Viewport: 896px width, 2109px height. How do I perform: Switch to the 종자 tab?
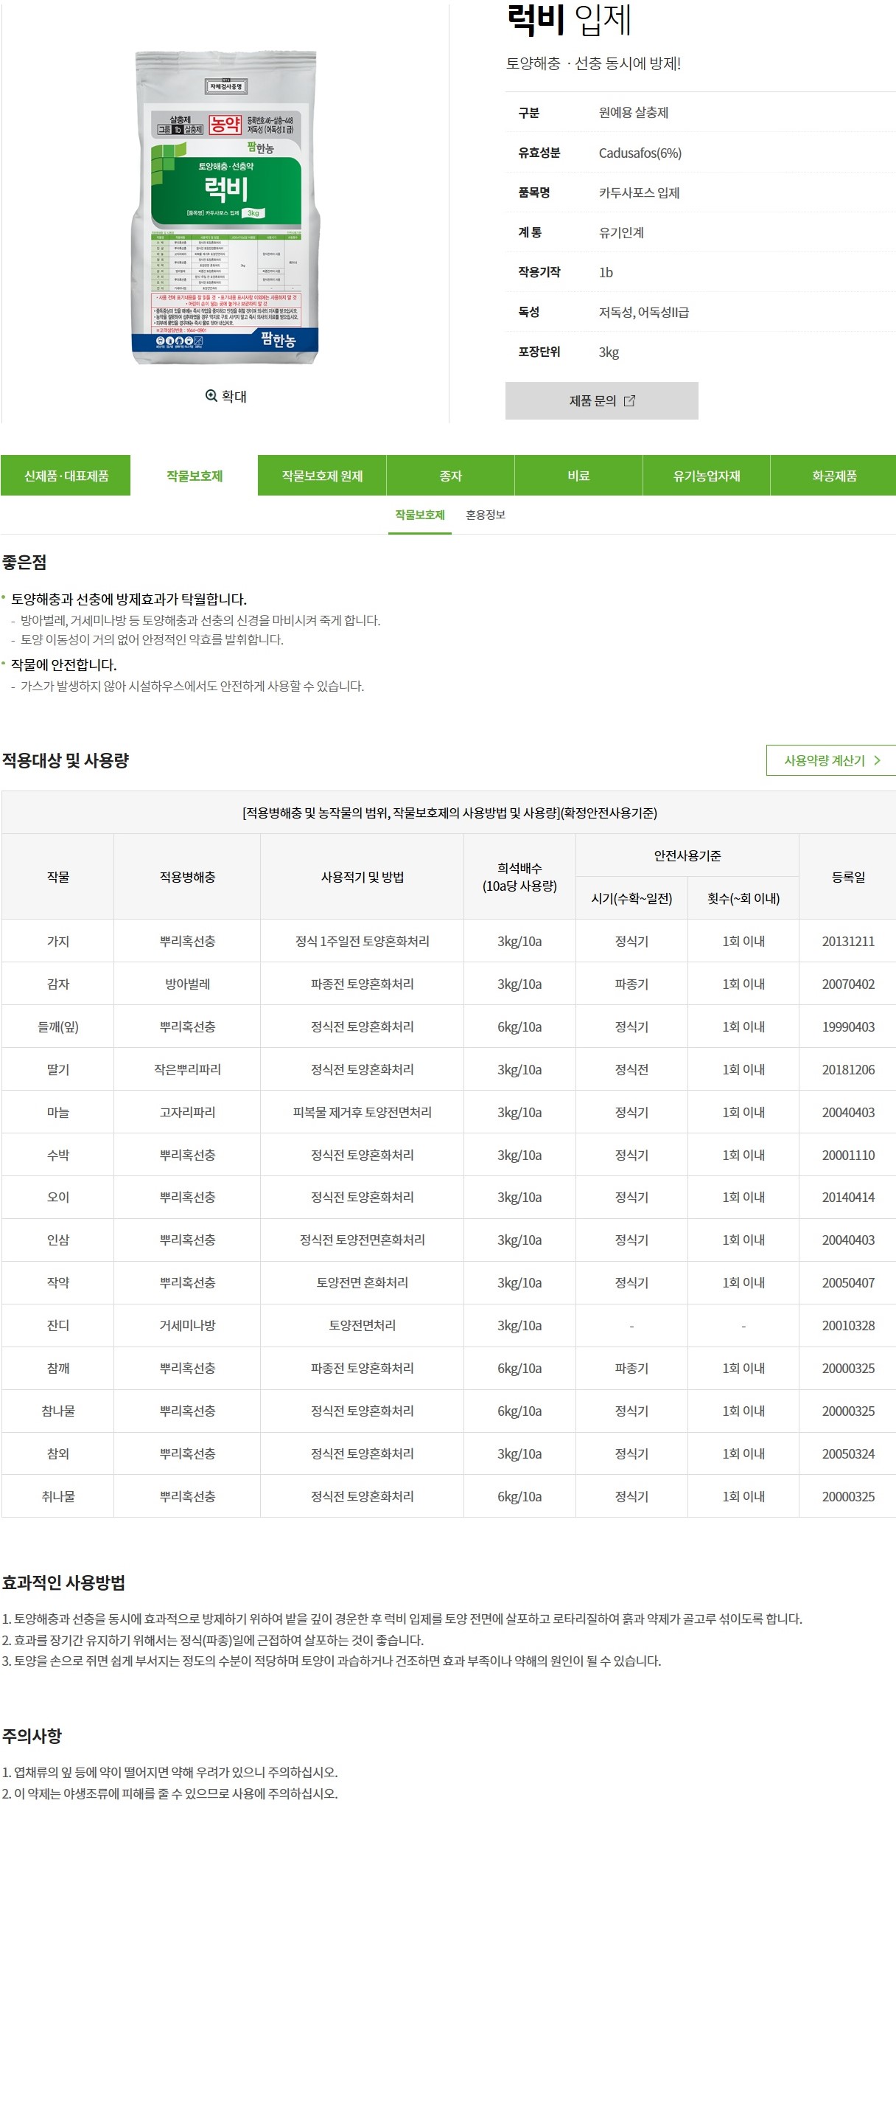[x=450, y=476]
